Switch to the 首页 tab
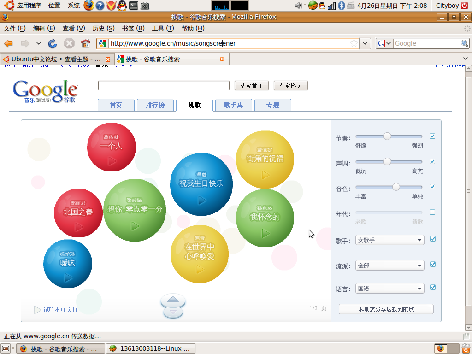 click(116, 105)
